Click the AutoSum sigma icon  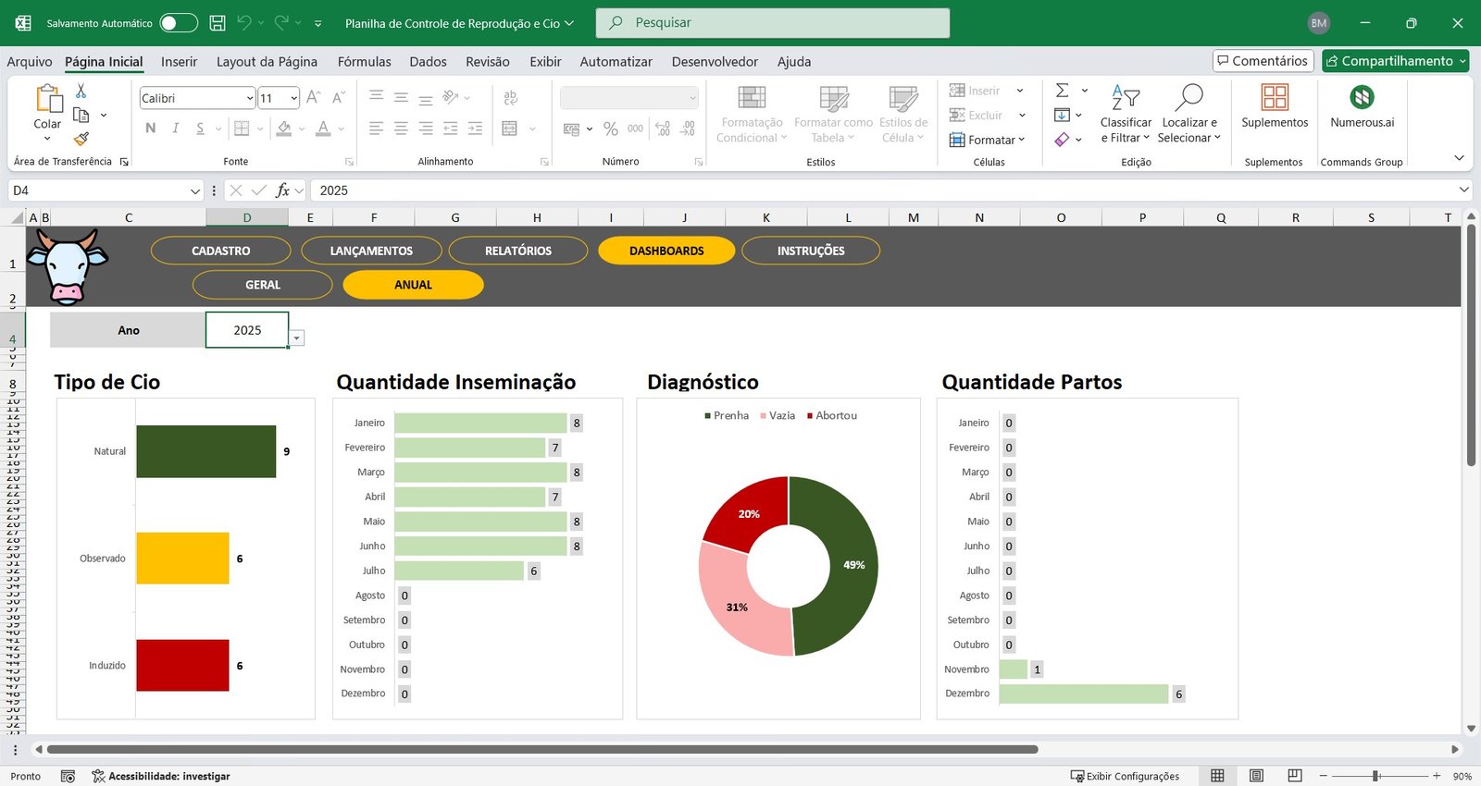point(1063,91)
